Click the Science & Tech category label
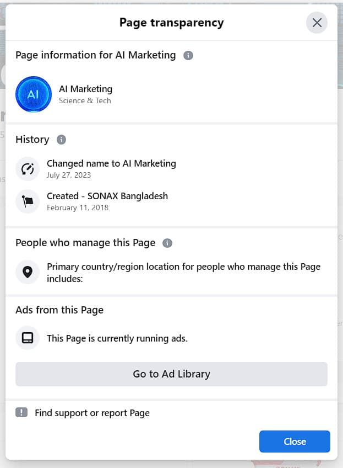343x468 pixels. click(x=85, y=100)
